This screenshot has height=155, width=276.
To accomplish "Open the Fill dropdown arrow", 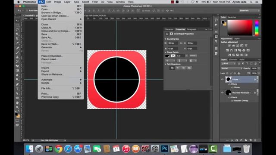I will 259,73.
